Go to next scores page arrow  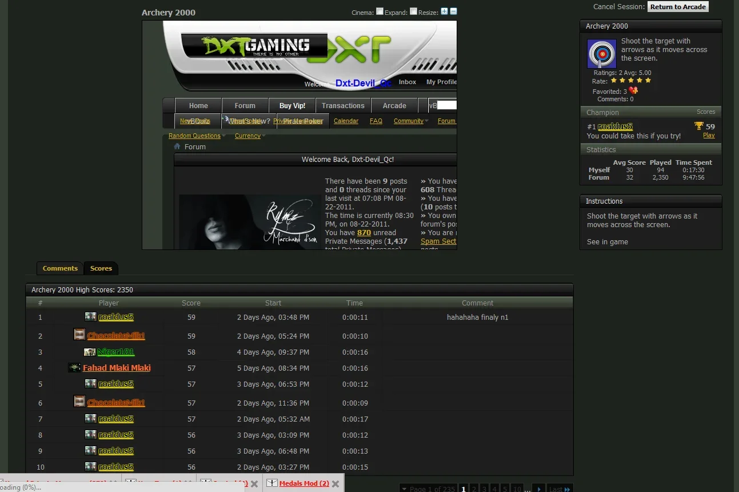538,489
